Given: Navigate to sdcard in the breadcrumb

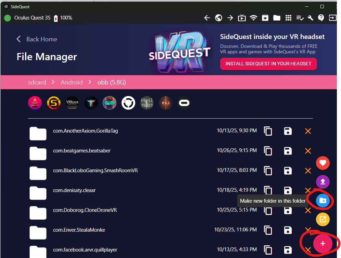Looking at the screenshot, I should click(x=37, y=82).
